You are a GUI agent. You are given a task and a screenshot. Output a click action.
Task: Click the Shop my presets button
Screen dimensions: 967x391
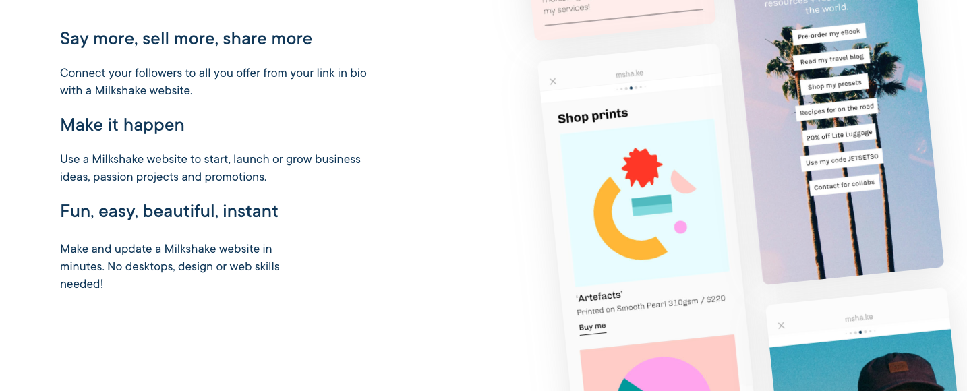[834, 86]
